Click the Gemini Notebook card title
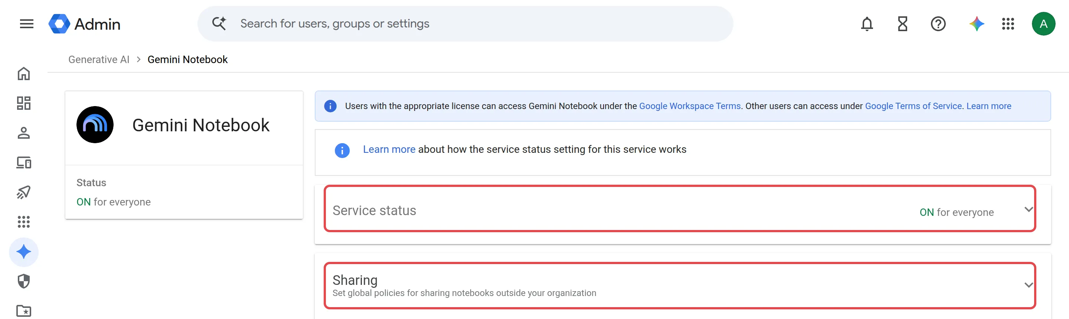 point(201,125)
